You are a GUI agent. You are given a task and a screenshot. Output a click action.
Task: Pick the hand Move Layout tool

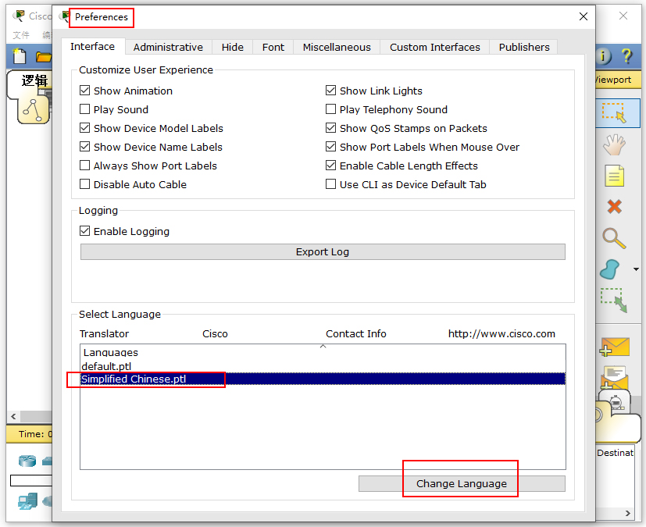(615, 144)
